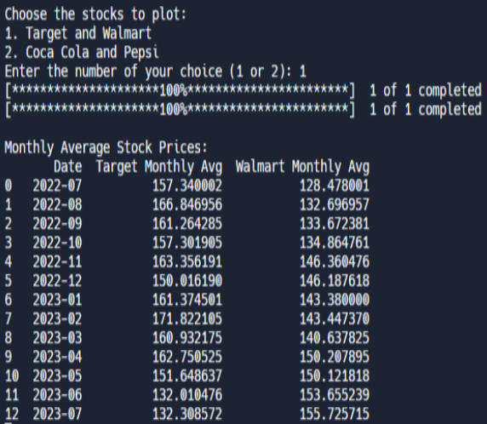Viewport: 487px width, 424px height.
Task: Select the '1. Target and Walmart' option line
Action: coord(78,33)
